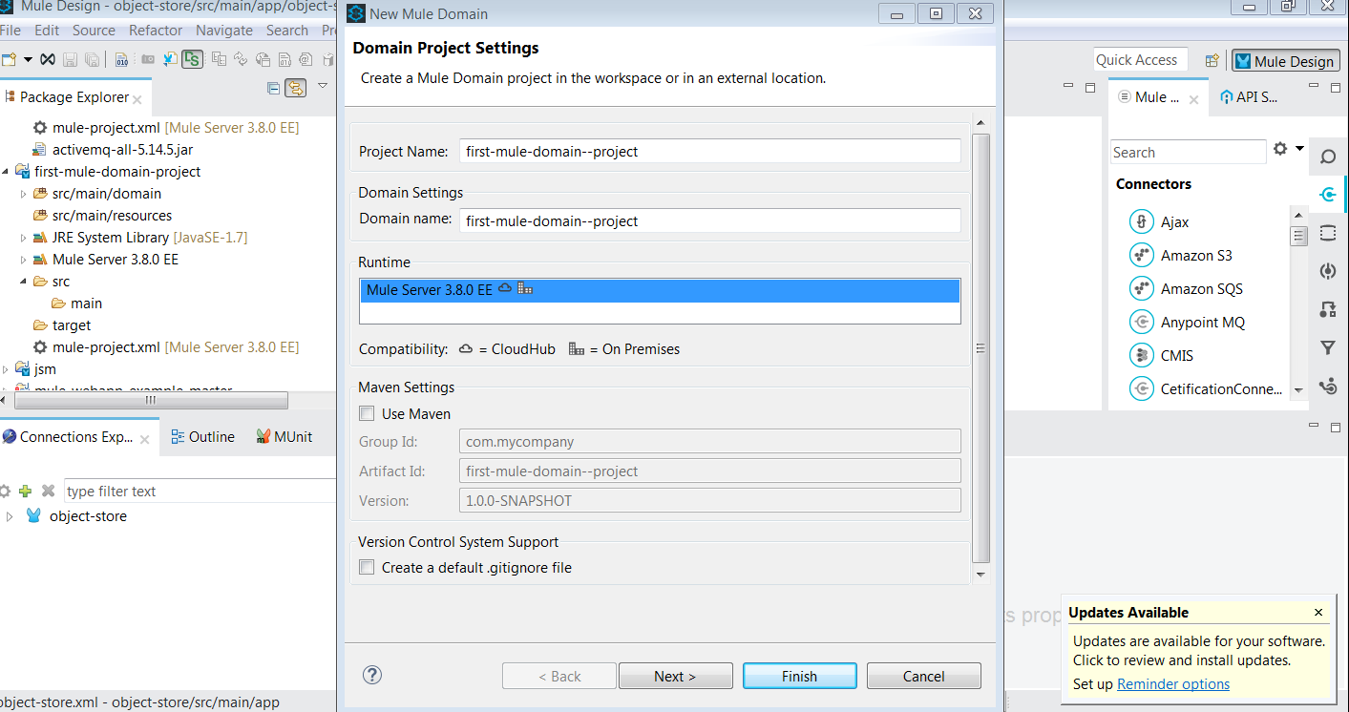
Task: Click the CMIS connector icon
Action: (x=1141, y=356)
